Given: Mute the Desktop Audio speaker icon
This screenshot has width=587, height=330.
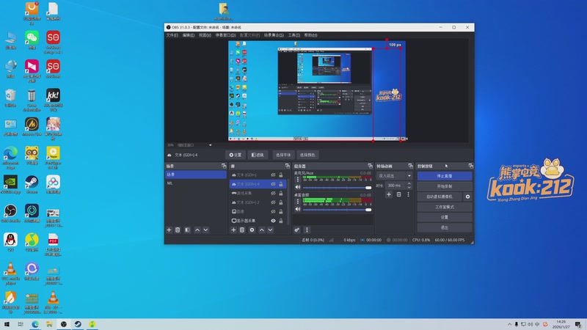Looking at the screenshot, I should [x=298, y=209].
